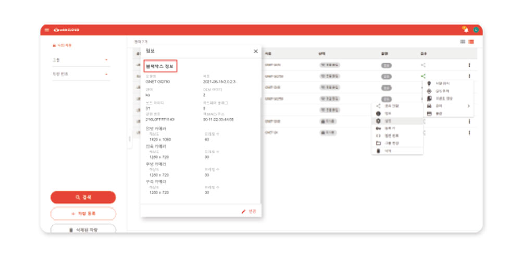Open the kebab menu in the top table row
Image resolution: width=521 pixels, height=257 pixels.
pyautogui.click(x=469, y=65)
